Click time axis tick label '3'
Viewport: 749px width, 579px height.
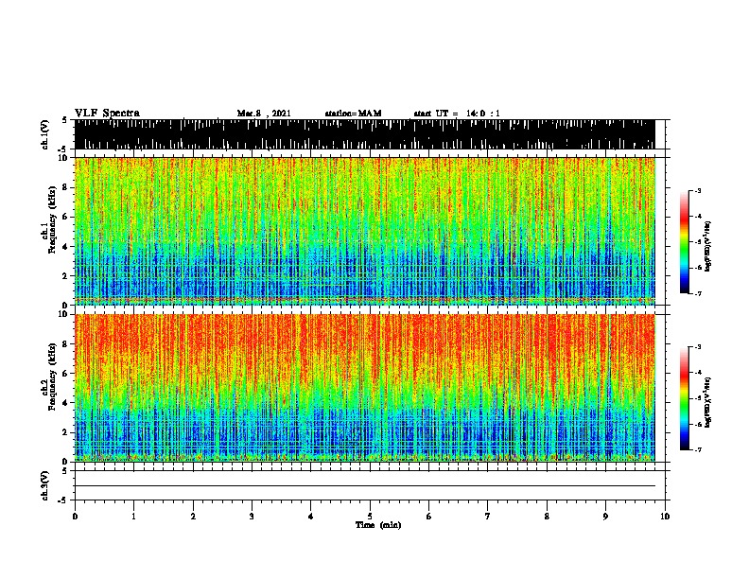pos(252,517)
